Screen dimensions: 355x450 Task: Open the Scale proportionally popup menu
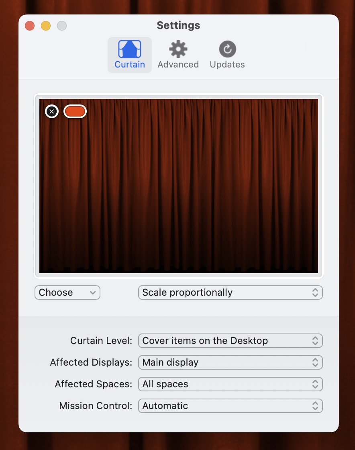(231, 292)
